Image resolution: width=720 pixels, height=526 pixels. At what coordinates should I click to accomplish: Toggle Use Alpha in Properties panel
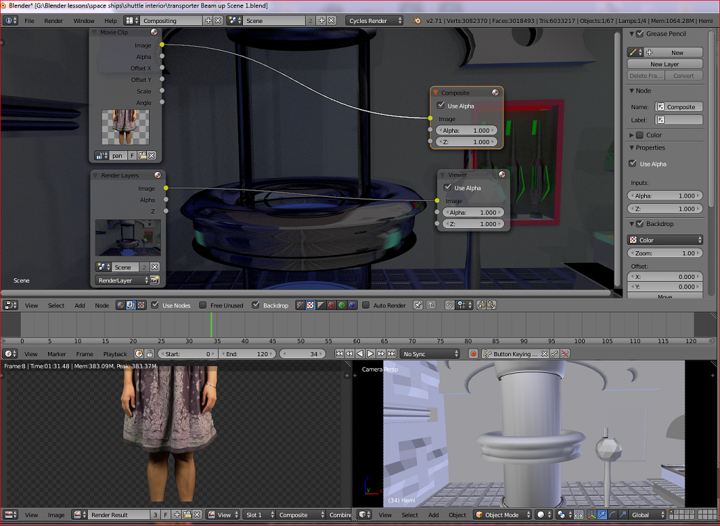point(632,164)
